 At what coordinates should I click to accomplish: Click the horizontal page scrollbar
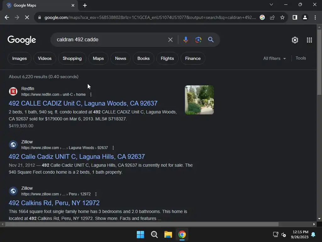point(142,224)
